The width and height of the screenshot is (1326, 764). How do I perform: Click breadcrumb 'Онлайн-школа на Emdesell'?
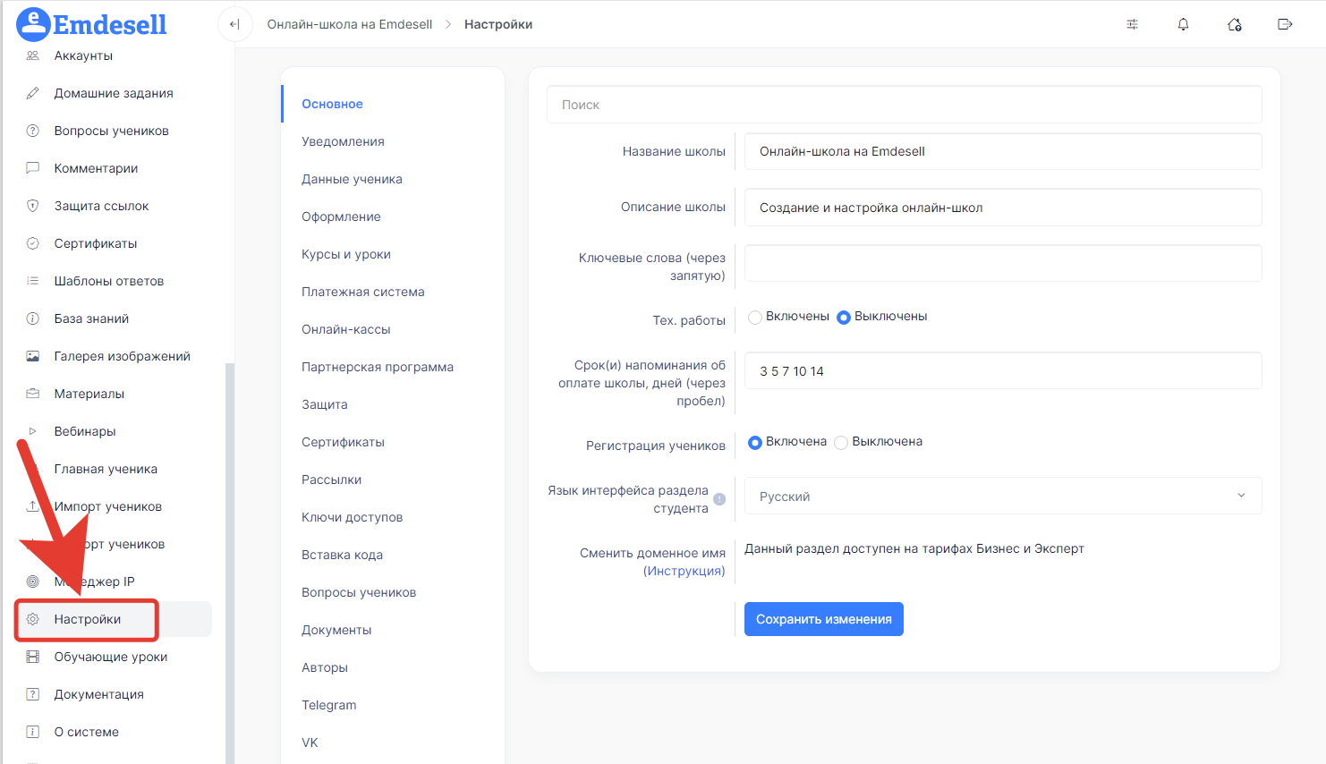tap(349, 24)
